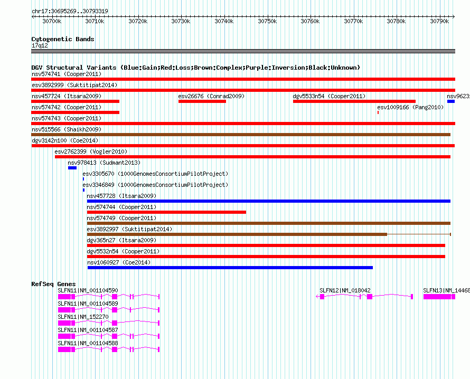Click the SLFN11|NM_001104587 transcript label
470x379 pixels.
(x=88, y=330)
